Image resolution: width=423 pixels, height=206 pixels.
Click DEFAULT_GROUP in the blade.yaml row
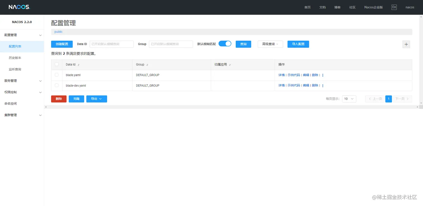pos(148,75)
